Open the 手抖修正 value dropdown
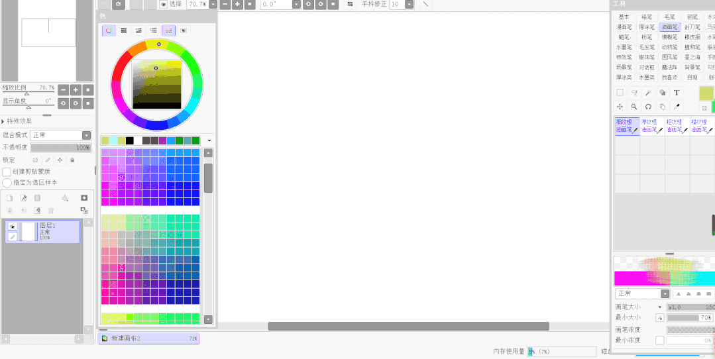 (x=410, y=4)
